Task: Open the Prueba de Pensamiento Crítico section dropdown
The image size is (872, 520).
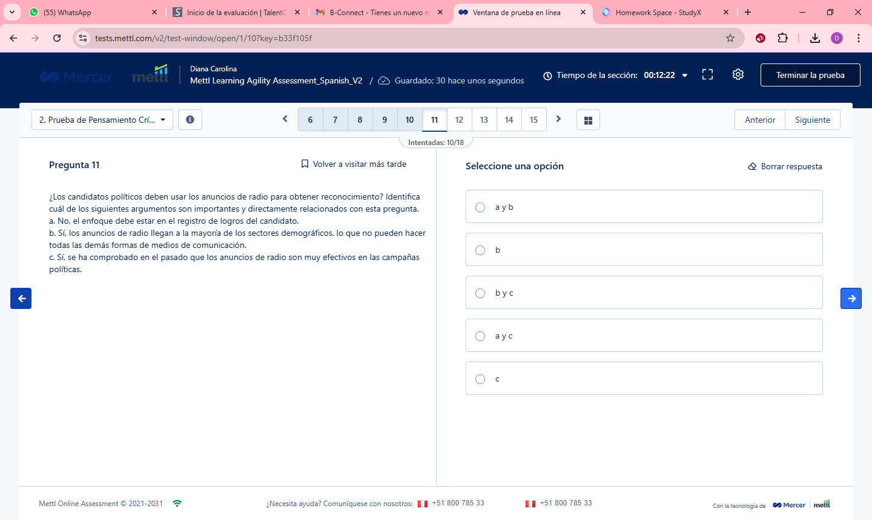Action: click(x=102, y=120)
